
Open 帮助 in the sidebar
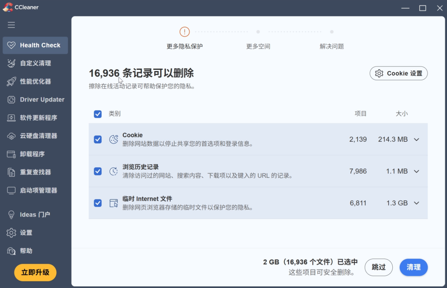(x=35, y=251)
